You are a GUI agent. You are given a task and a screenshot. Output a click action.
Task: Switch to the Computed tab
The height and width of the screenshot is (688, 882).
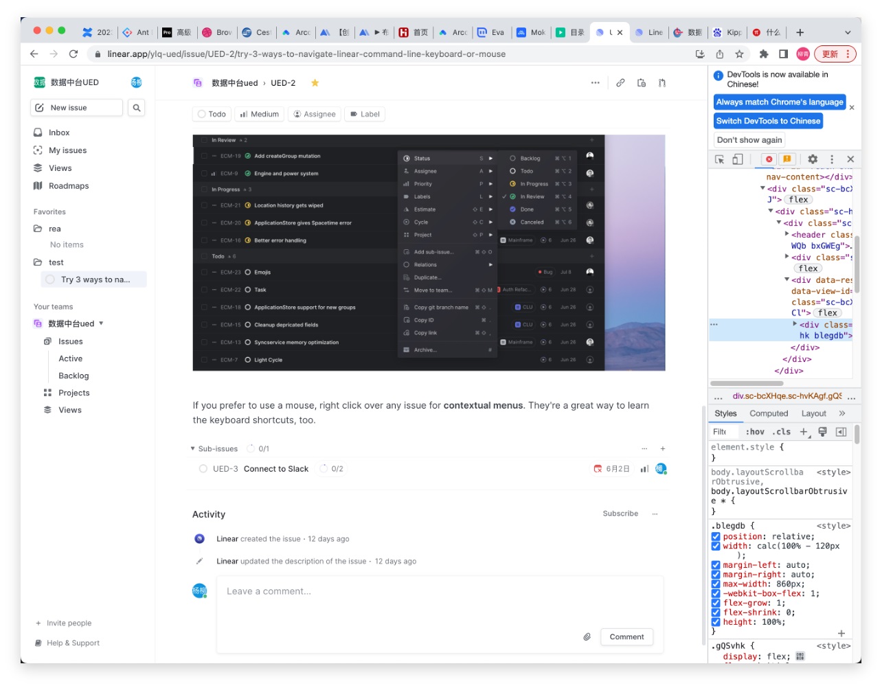click(x=769, y=413)
